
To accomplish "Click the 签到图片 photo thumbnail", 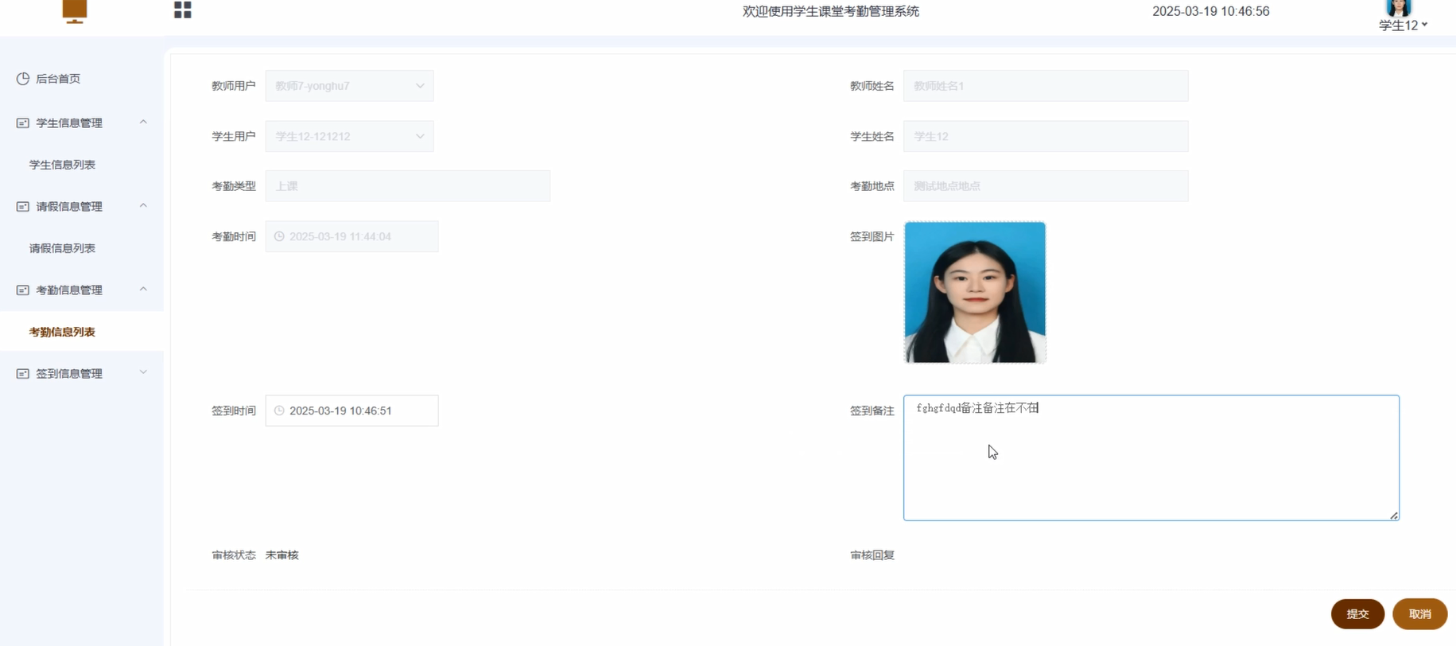I will (975, 292).
